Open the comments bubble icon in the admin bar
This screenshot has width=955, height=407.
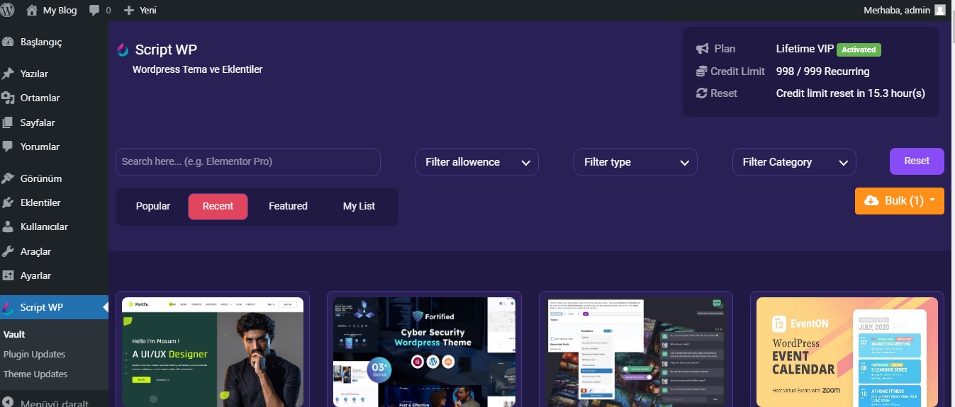point(94,11)
